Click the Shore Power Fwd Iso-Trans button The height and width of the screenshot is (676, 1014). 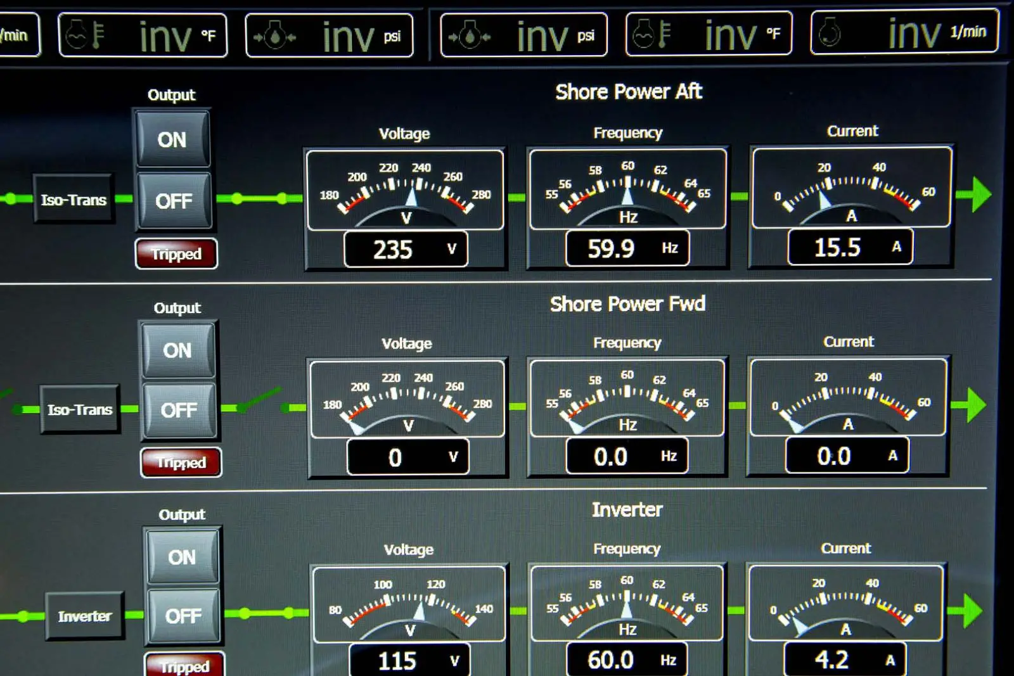tap(80, 409)
